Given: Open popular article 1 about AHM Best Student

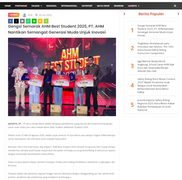Looking at the screenshot, I should pyautogui.click(x=156, y=30).
